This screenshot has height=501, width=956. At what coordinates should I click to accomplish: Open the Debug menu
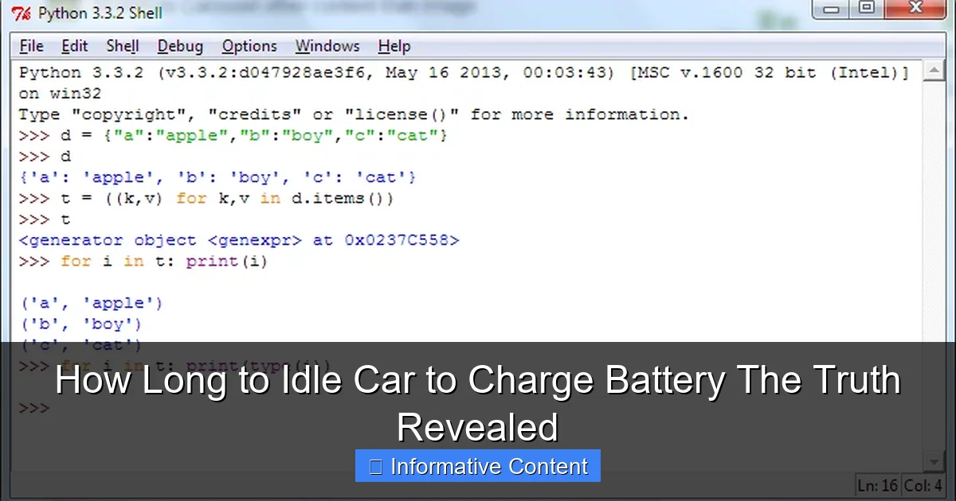point(179,46)
